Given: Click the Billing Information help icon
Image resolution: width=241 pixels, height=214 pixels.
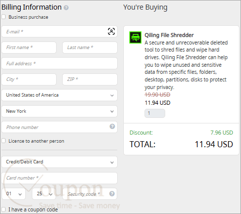Looking at the screenshot, I should point(66,8).
